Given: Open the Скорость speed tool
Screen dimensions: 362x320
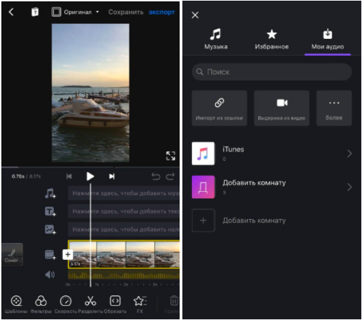Looking at the screenshot, I should tap(66, 304).
